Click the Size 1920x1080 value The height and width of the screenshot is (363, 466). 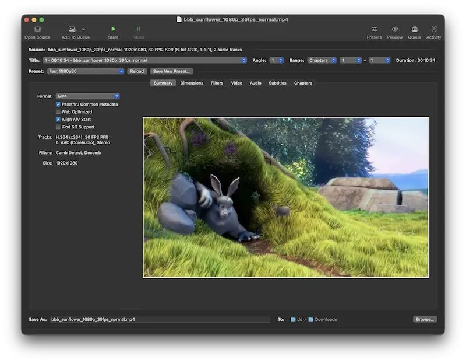click(66, 163)
